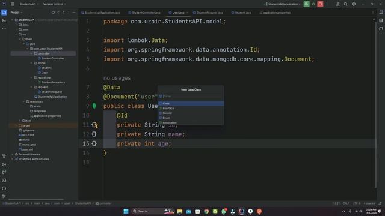Hide the Project panel with minus icon
The width and height of the screenshot is (385, 216).
(74, 13)
